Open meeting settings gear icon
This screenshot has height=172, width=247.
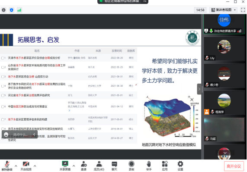tap(180, 164)
